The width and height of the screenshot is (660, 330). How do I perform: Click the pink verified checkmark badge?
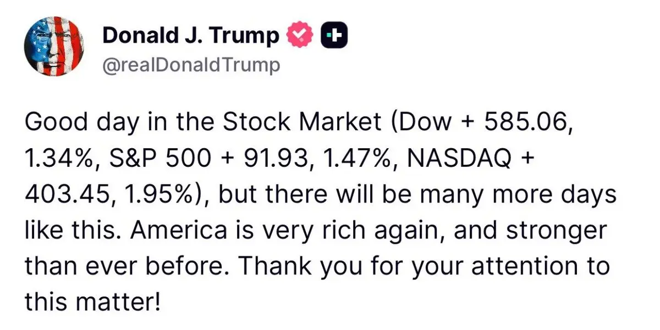point(300,35)
